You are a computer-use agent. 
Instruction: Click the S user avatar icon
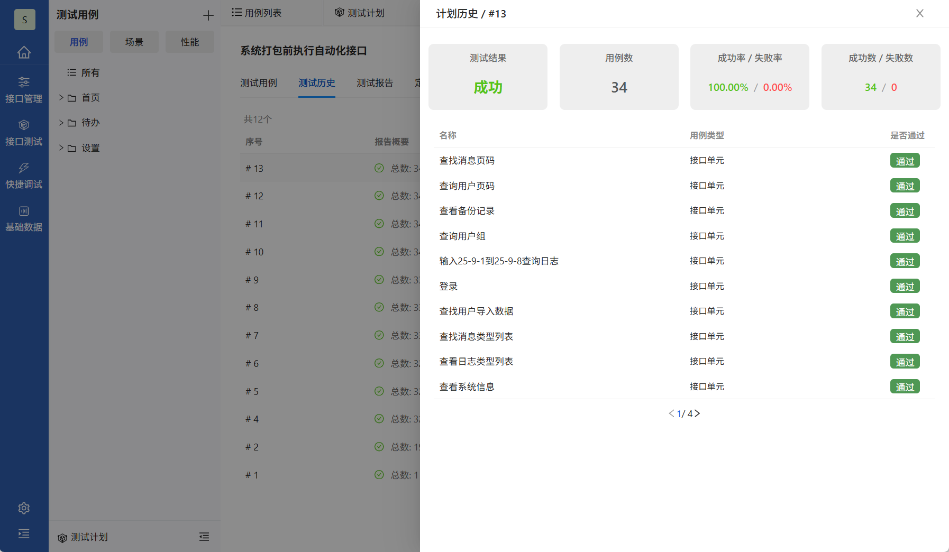pos(24,20)
